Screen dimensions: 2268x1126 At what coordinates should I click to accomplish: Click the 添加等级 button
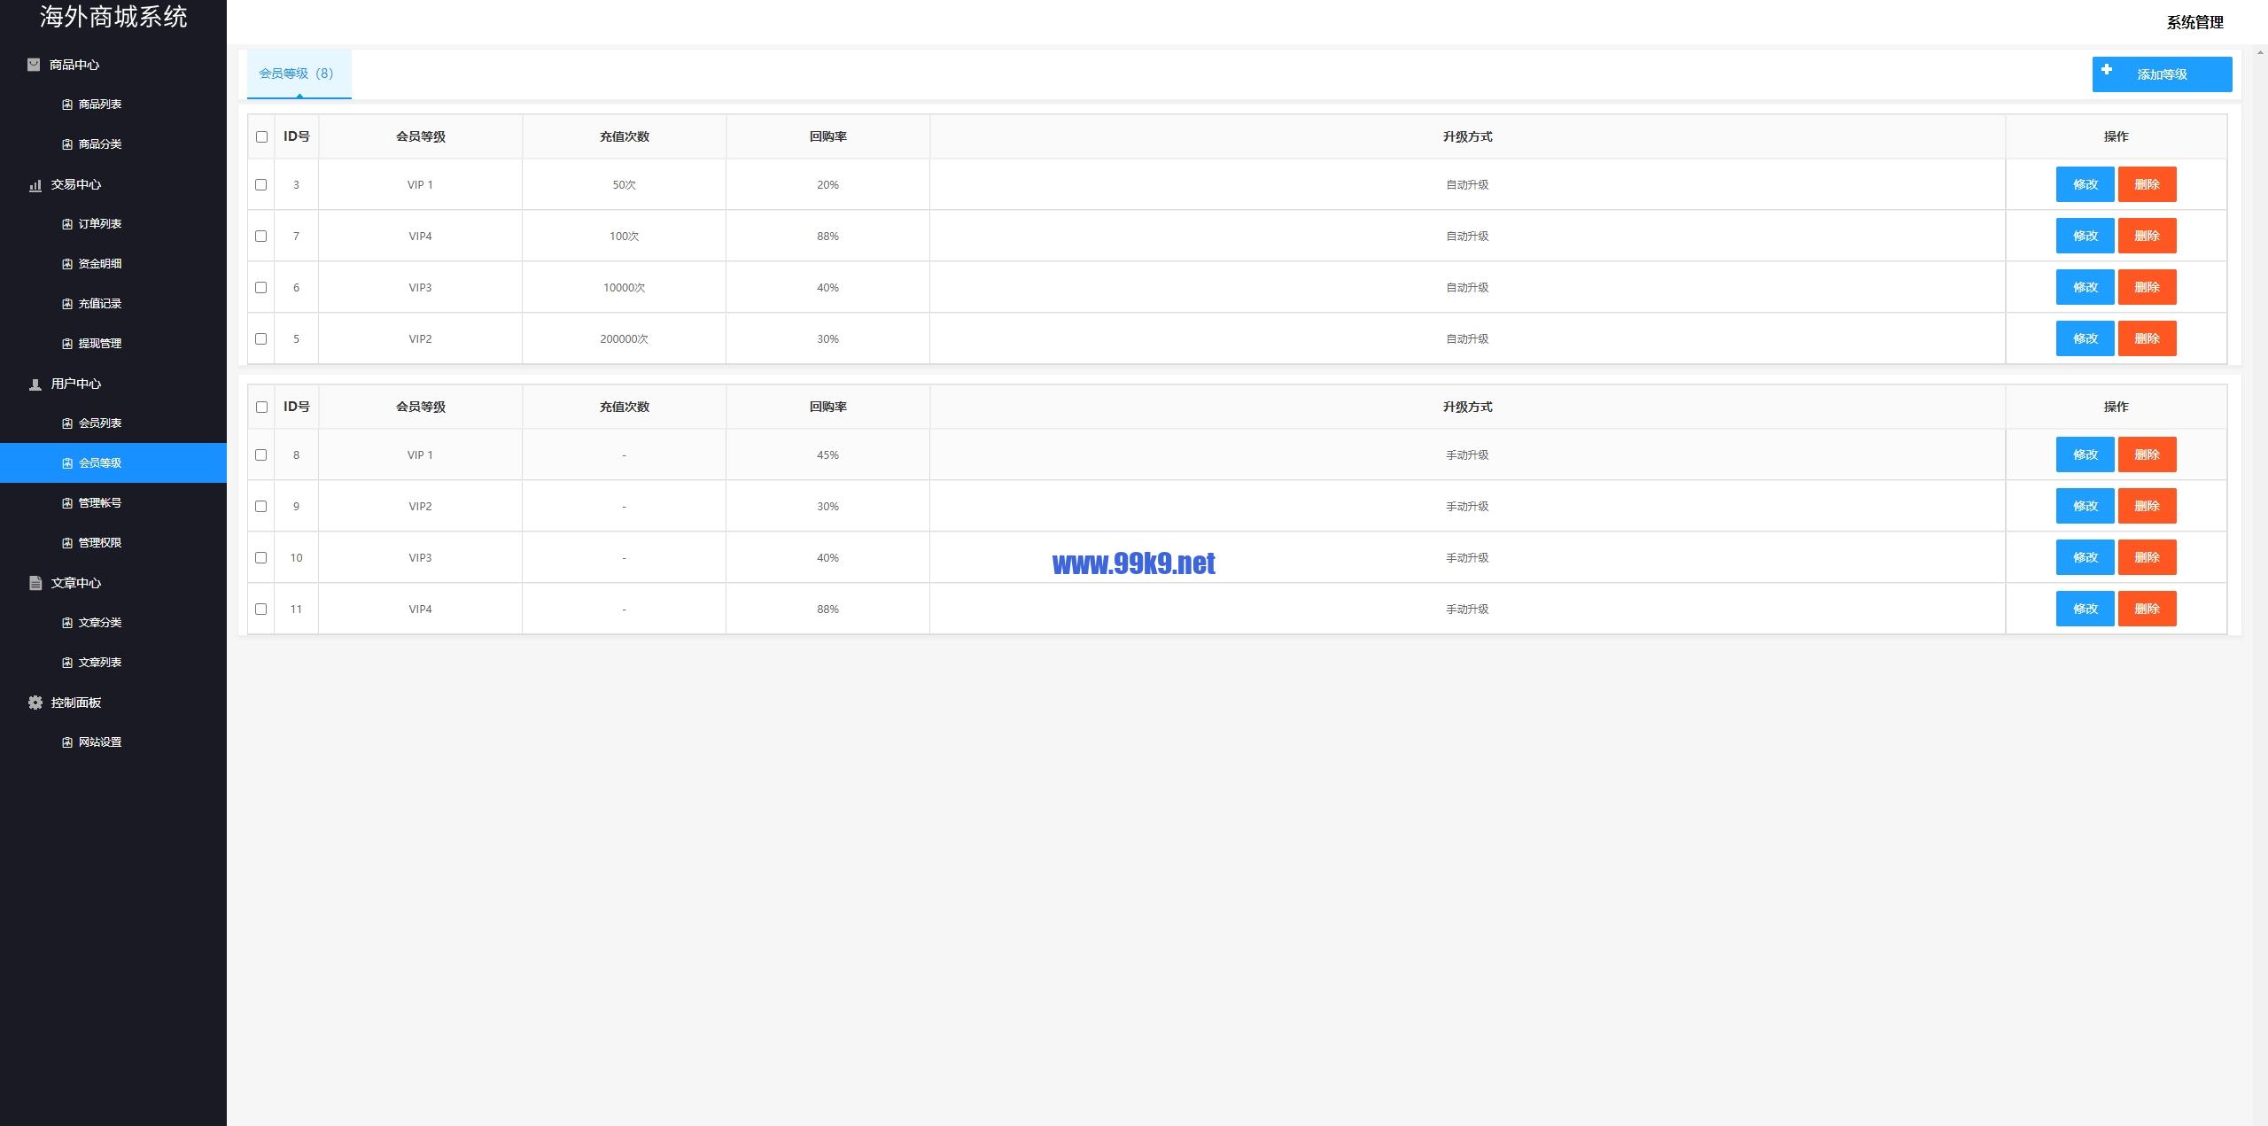coord(2162,74)
